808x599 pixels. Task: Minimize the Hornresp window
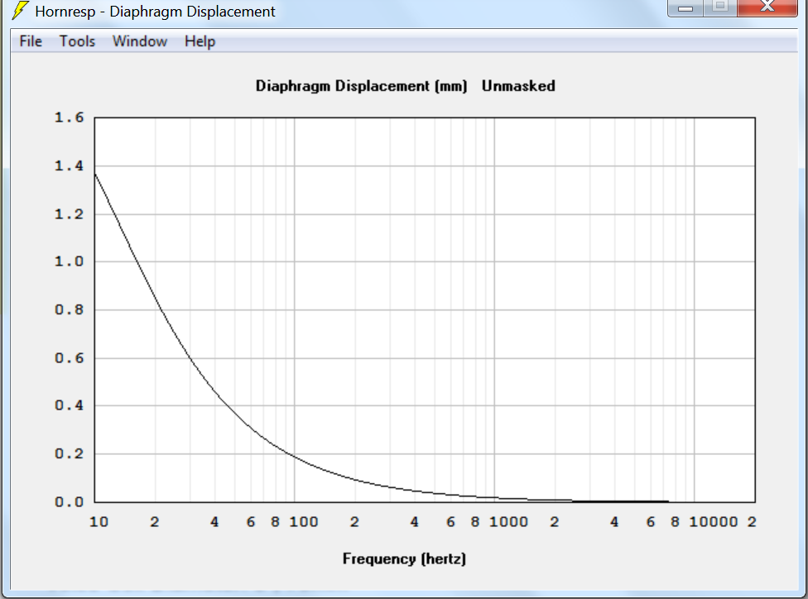coord(685,7)
